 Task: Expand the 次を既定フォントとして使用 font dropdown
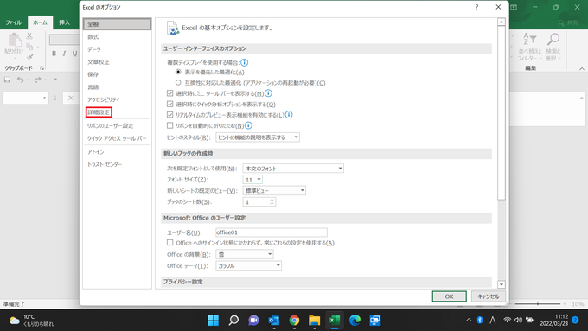click(x=293, y=169)
